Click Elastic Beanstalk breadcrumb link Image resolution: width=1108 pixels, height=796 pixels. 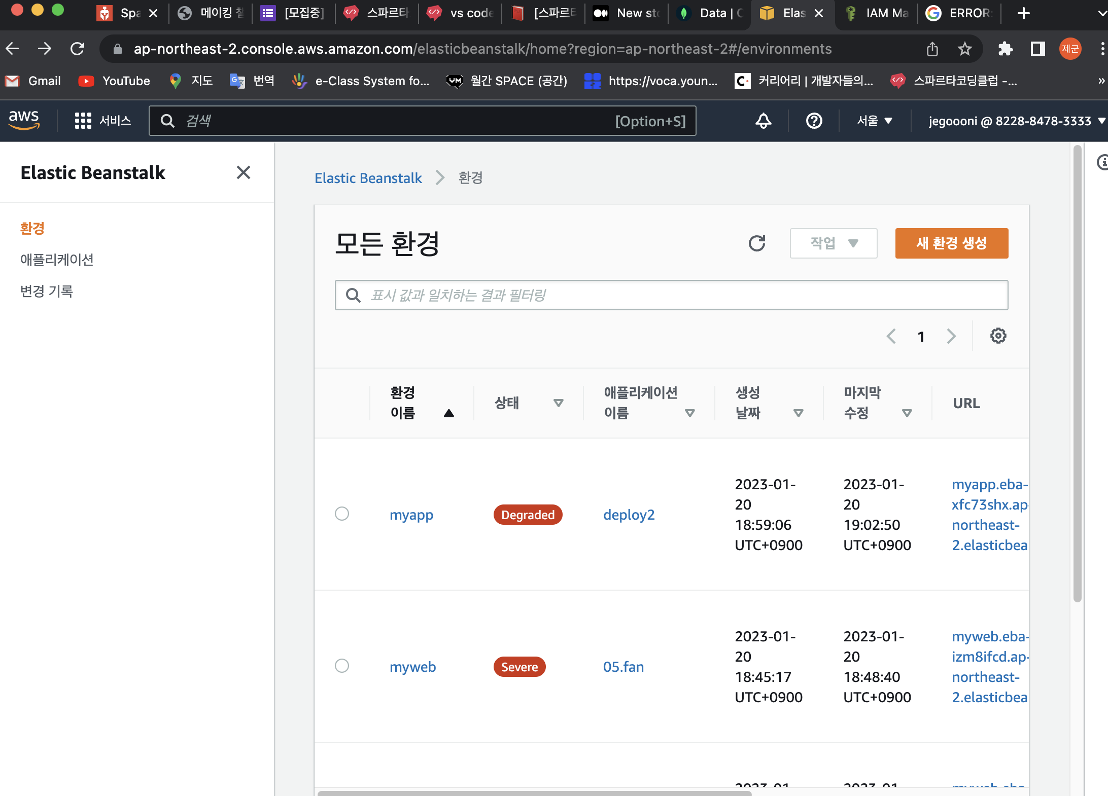pos(368,178)
